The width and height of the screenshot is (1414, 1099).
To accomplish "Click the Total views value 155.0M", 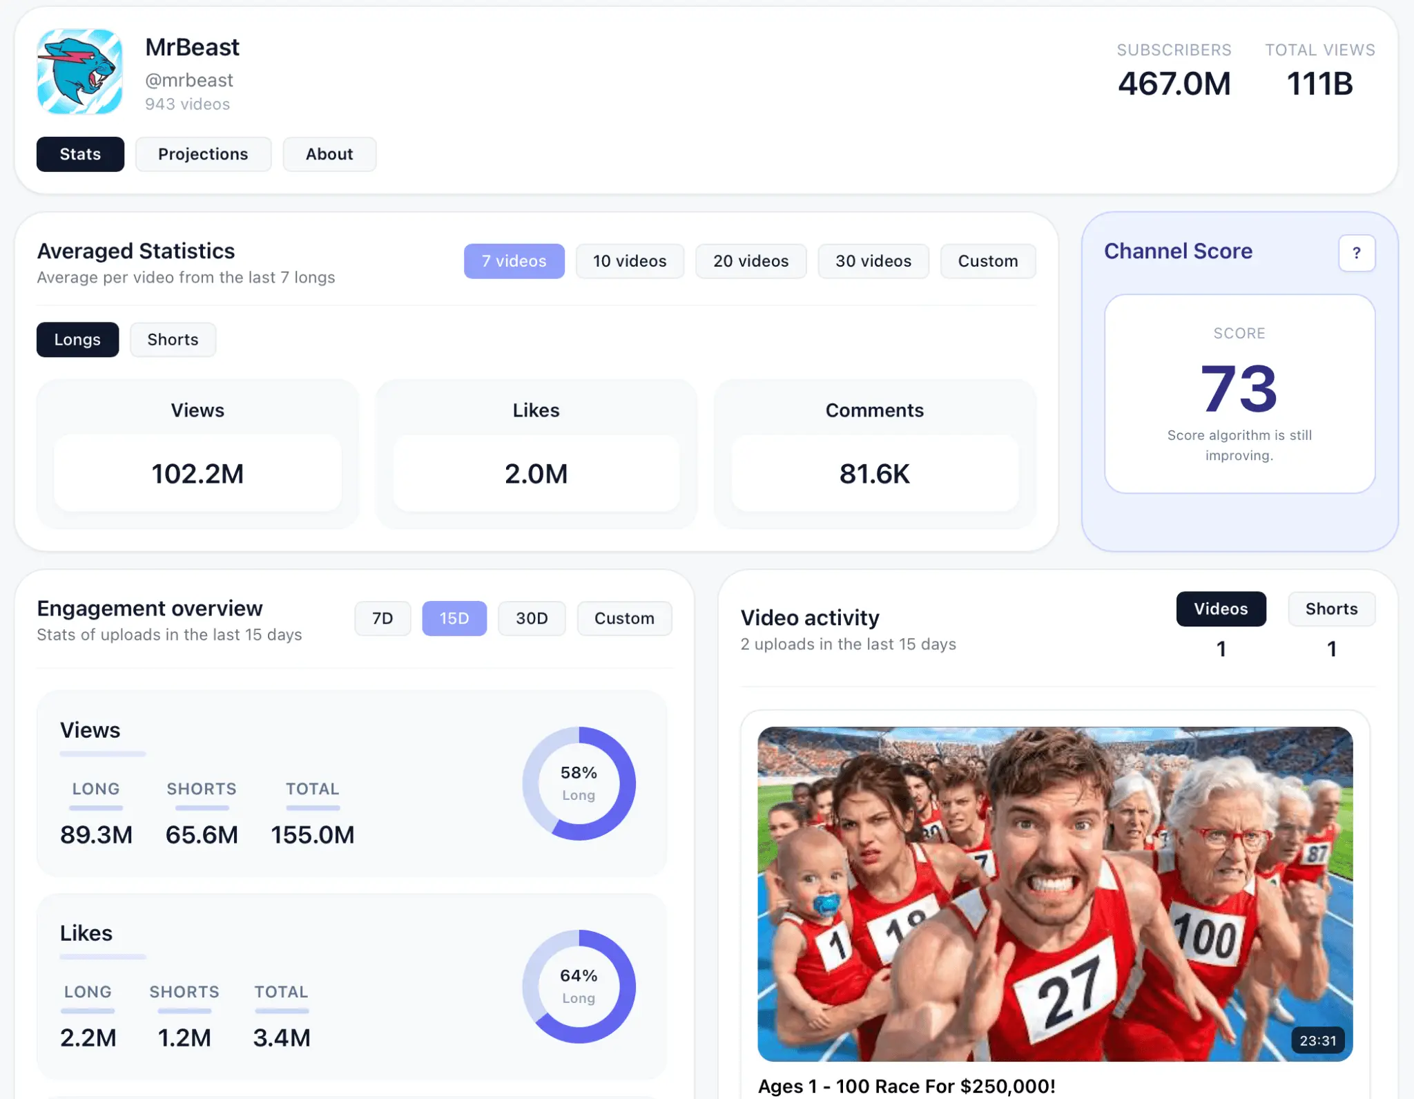I will pos(313,834).
